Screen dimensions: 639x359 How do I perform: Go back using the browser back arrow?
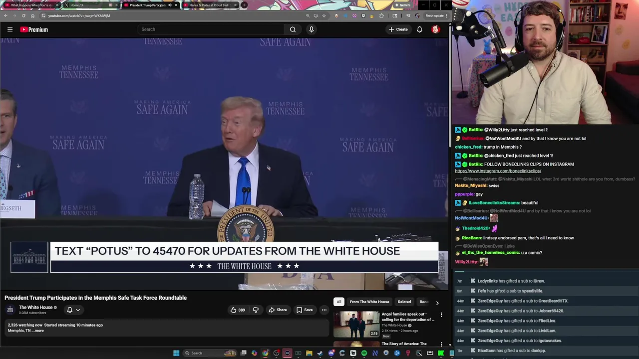tap(5, 15)
